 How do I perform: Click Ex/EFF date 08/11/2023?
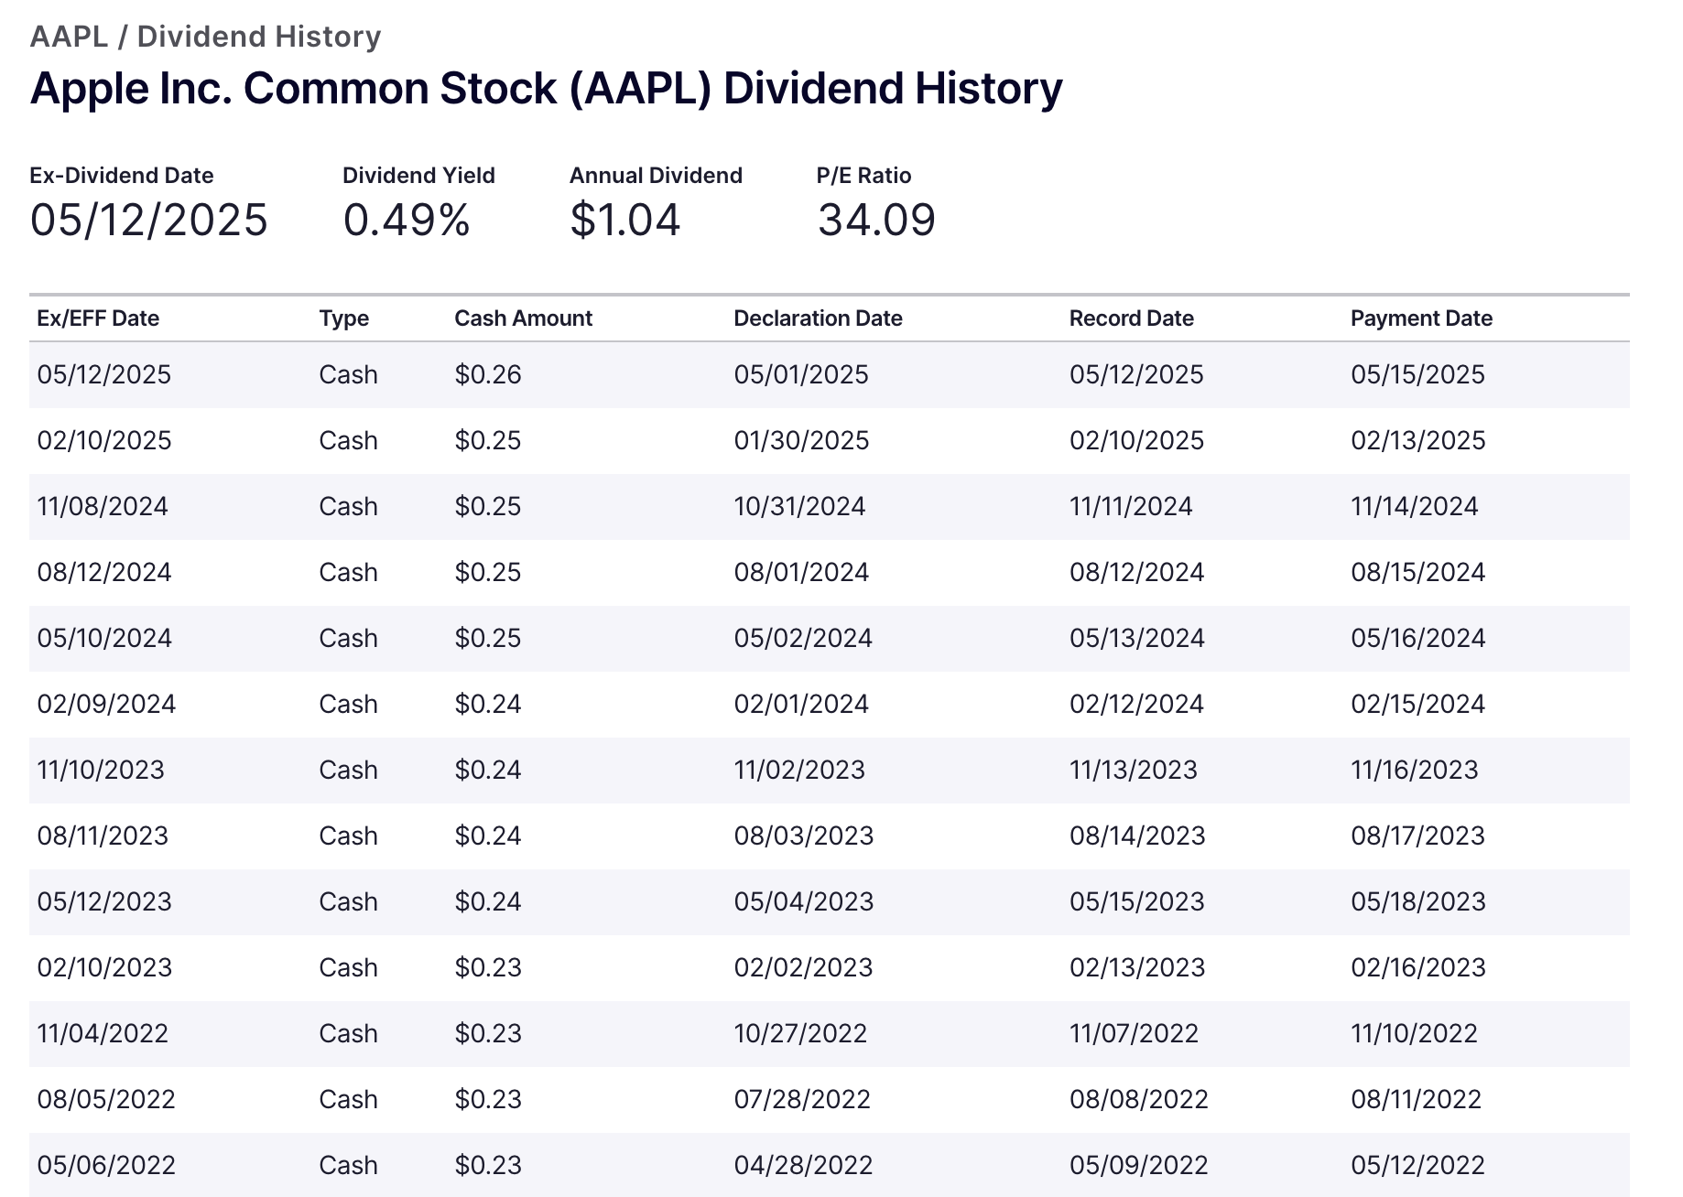click(103, 836)
